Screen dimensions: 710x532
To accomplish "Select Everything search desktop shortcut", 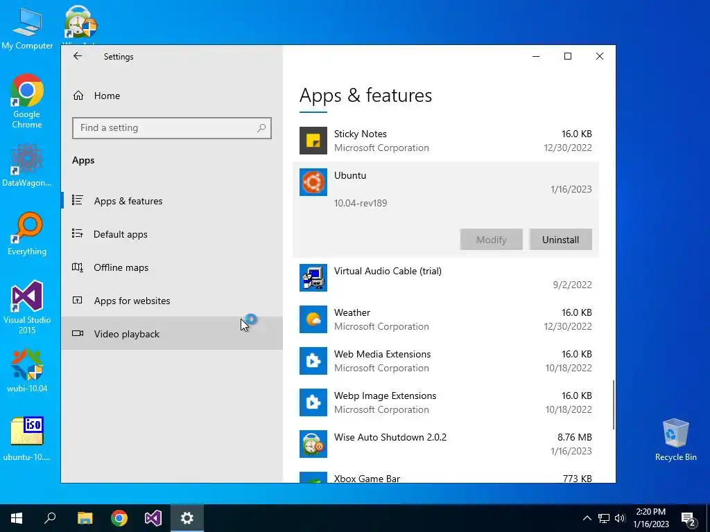I will (x=27, y=234).
